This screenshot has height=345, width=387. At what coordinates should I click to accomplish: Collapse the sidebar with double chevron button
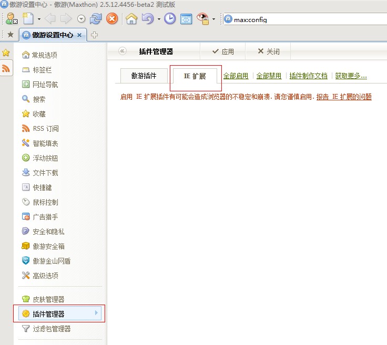[123, 51]
